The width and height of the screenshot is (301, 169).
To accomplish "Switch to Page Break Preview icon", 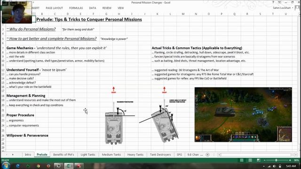I will pyautogui.click(x=259, y=160).
